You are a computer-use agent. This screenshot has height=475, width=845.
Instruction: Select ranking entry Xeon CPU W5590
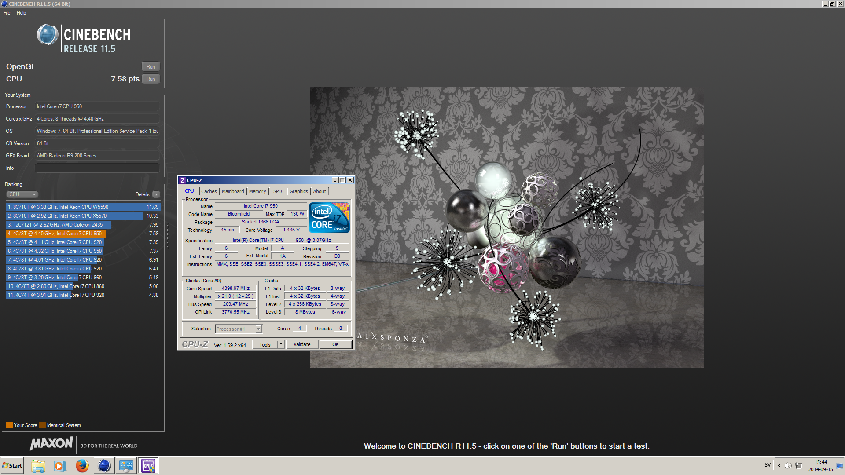[x=83, y=207]
